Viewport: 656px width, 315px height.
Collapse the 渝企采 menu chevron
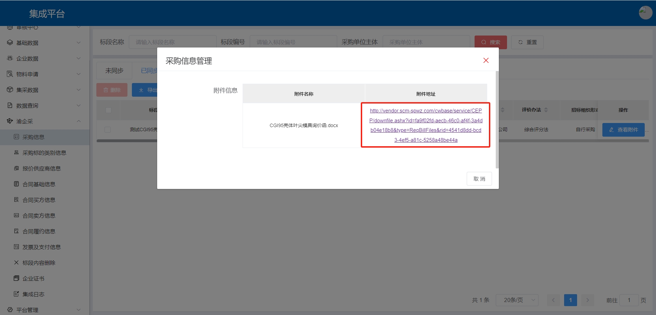click(x=79, y=121)
